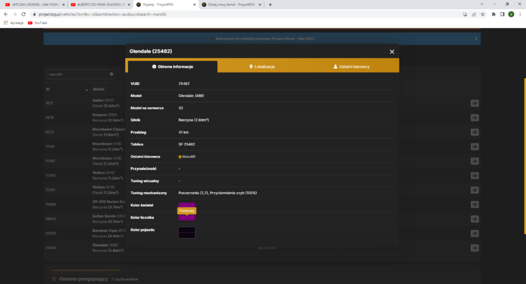Expand the recruitment announcement banner chevron
The image size is (526, 284).
pyautogui.click(x=476, y=38)
